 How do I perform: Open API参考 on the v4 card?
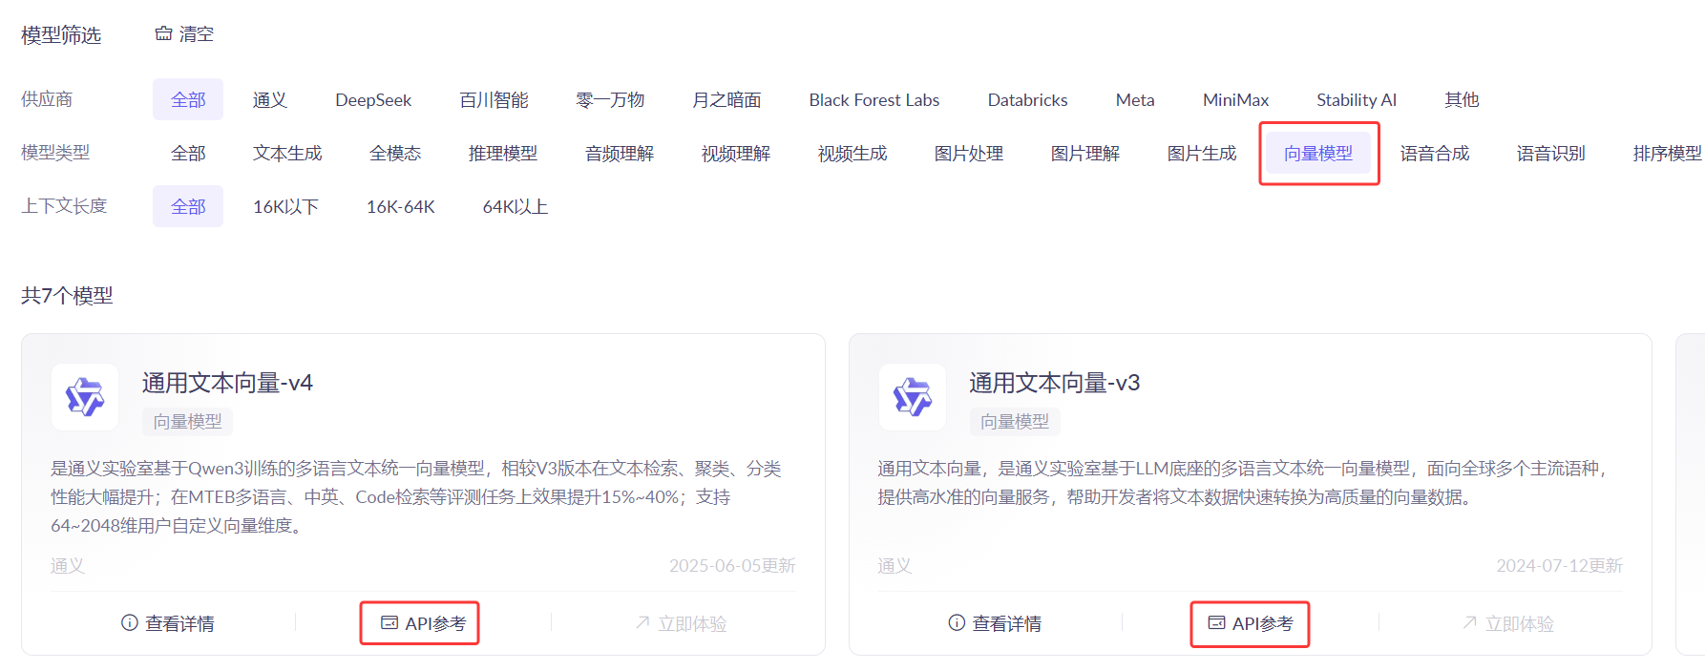click(424, 623)
